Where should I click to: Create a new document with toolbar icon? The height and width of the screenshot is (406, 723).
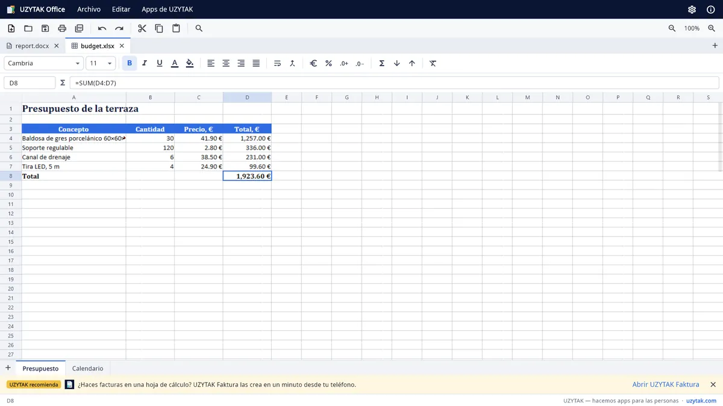pyautogui.click(x=11, y=28)
